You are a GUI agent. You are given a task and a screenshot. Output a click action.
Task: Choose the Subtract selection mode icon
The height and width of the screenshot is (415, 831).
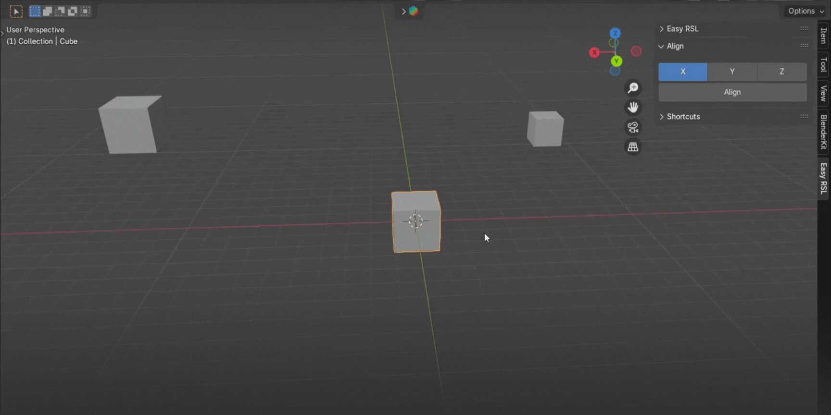pyautogui.click(x=60, y=11)
